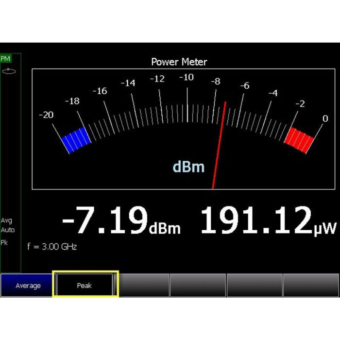
Task: Click the blue low-range zone on the scale
Action: 76,140
